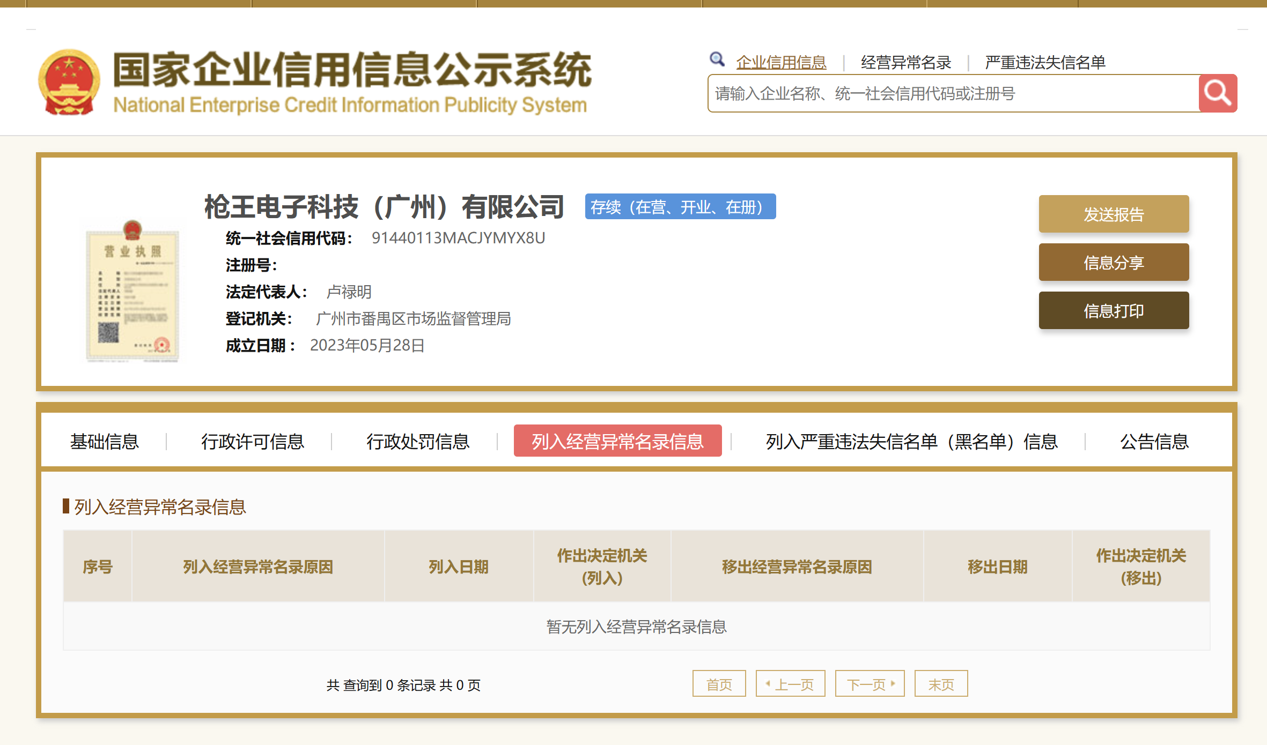Open the 行政许可信息 tab
The width and height of the screenshot is (1267, 745).
(253, 442)
